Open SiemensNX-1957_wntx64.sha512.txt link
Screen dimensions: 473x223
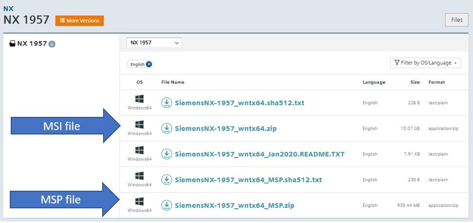point(239,103)
